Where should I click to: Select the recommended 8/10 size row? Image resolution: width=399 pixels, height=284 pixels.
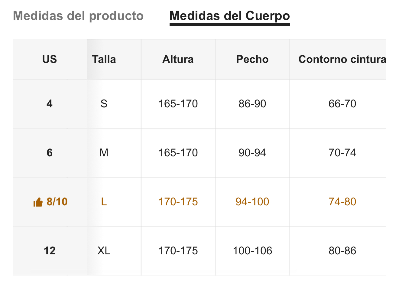pyautogui.click(x=199, y=202)
